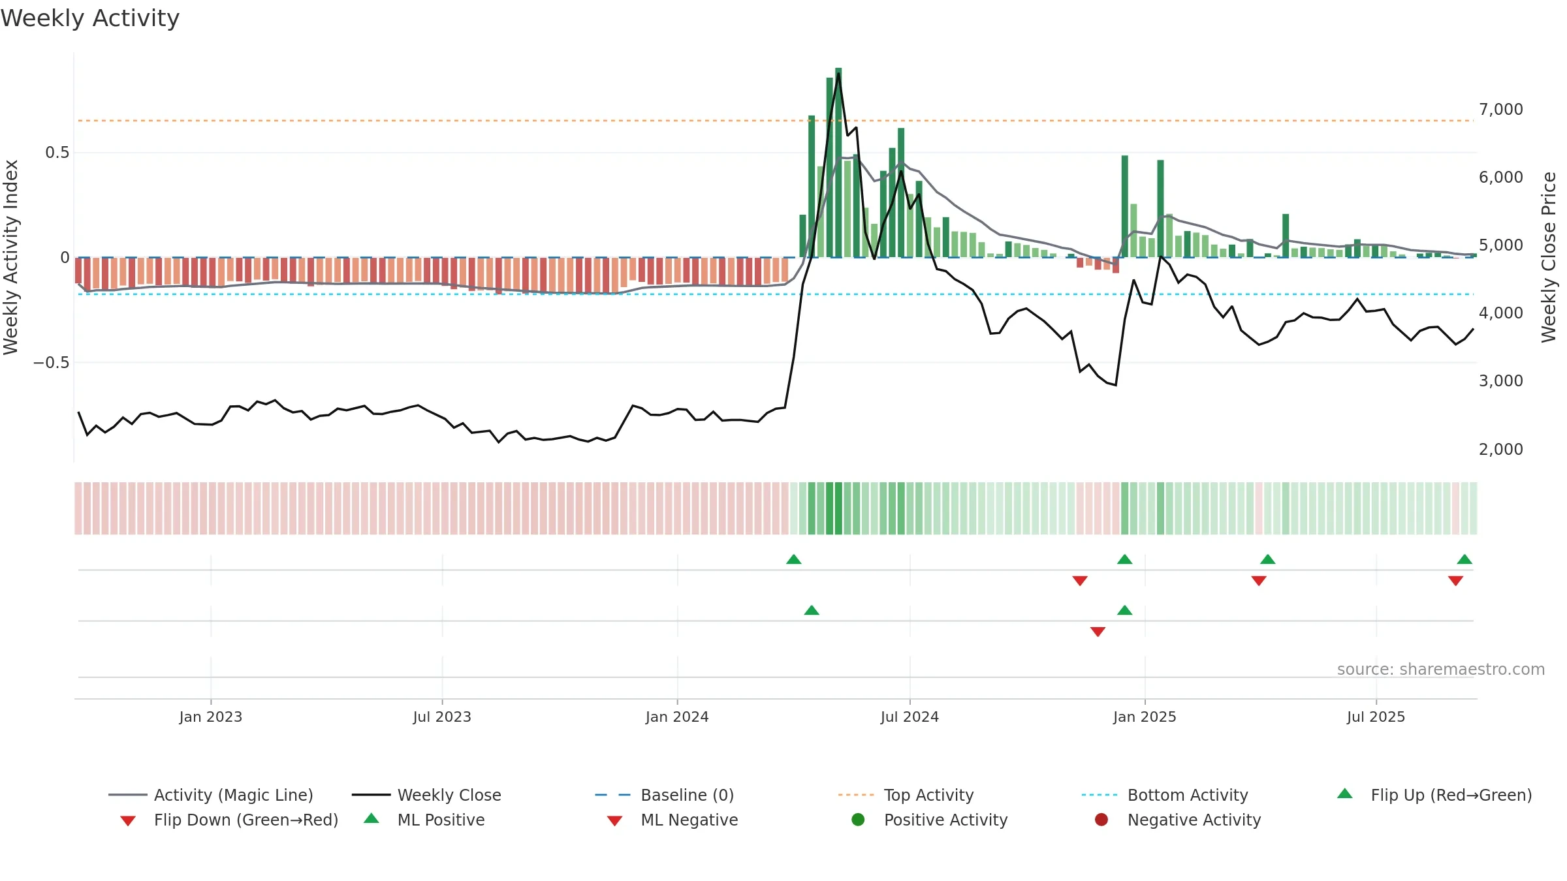Click green Flip Up triangle in legend
Screen dimensions: 1567x881
click(1345, 794)
